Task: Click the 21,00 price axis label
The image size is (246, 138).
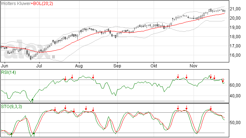Action: 235,9
